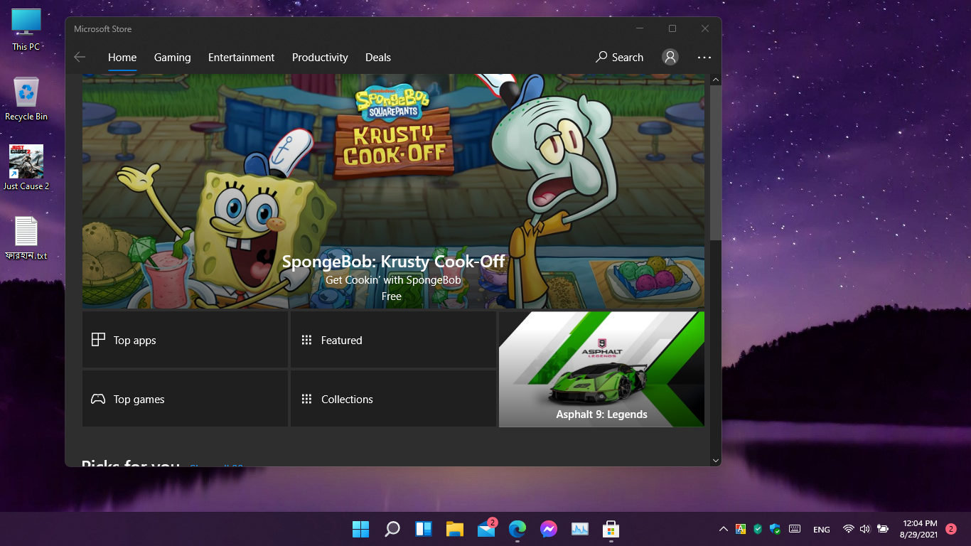Open taskbar Search magnifier
This screenshot has width=971, height=546.
(392, 529)
